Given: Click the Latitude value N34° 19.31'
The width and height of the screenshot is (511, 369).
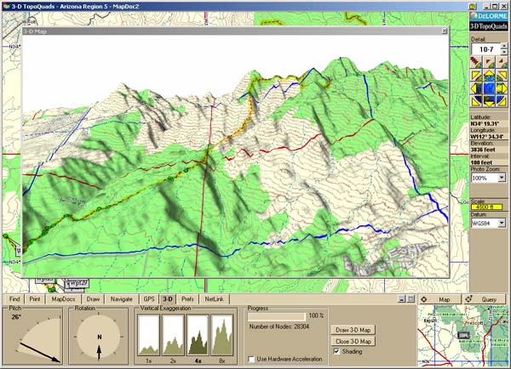Looking at the screenshot, I should 485,123.
